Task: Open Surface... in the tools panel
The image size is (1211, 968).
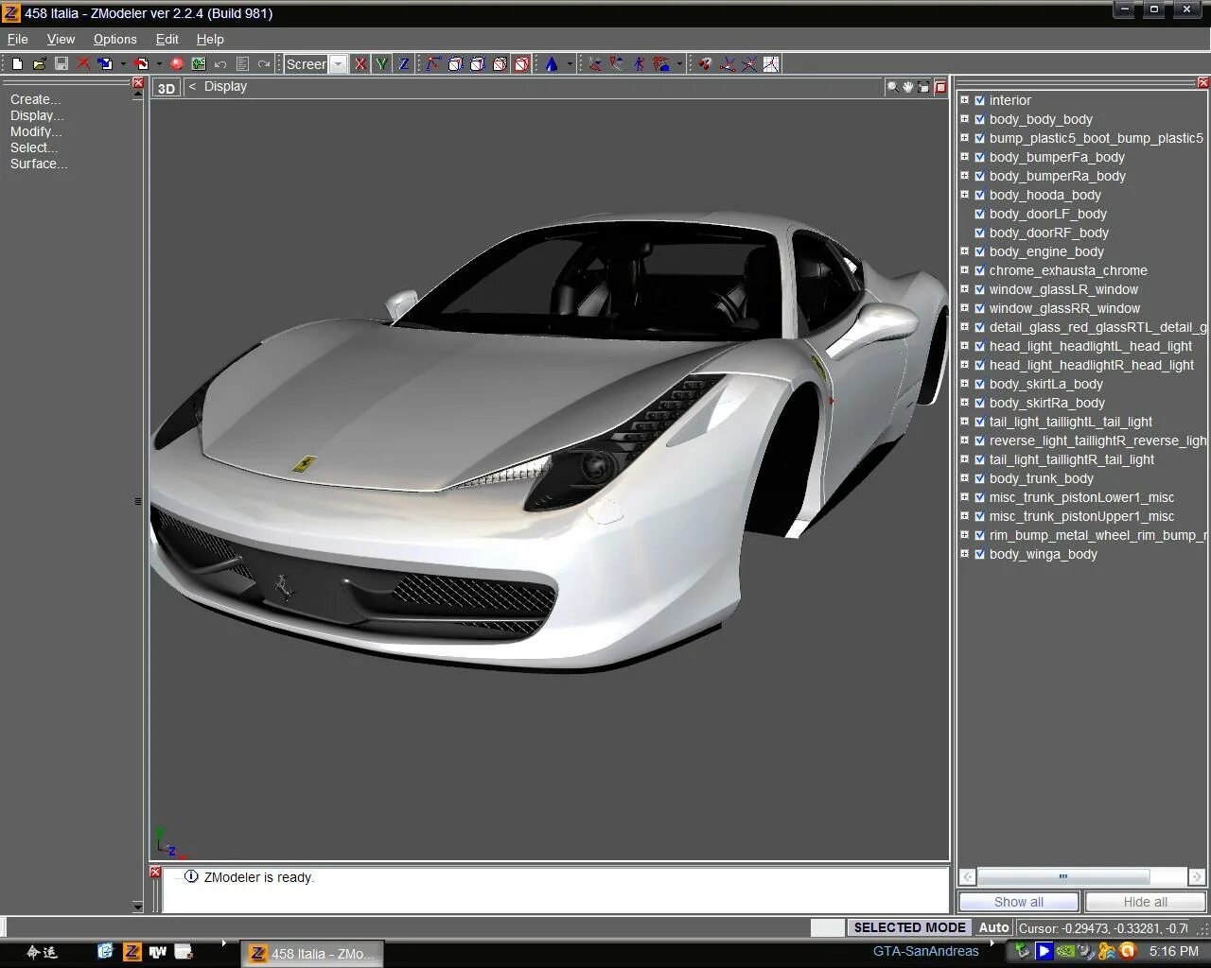Action: click(x=39, y=164)
